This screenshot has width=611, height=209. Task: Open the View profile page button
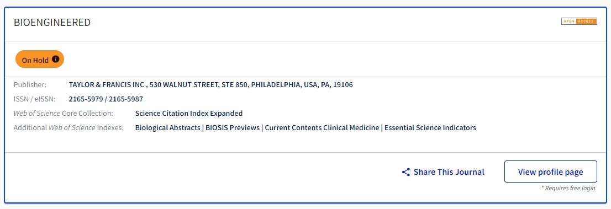[551, 172]
